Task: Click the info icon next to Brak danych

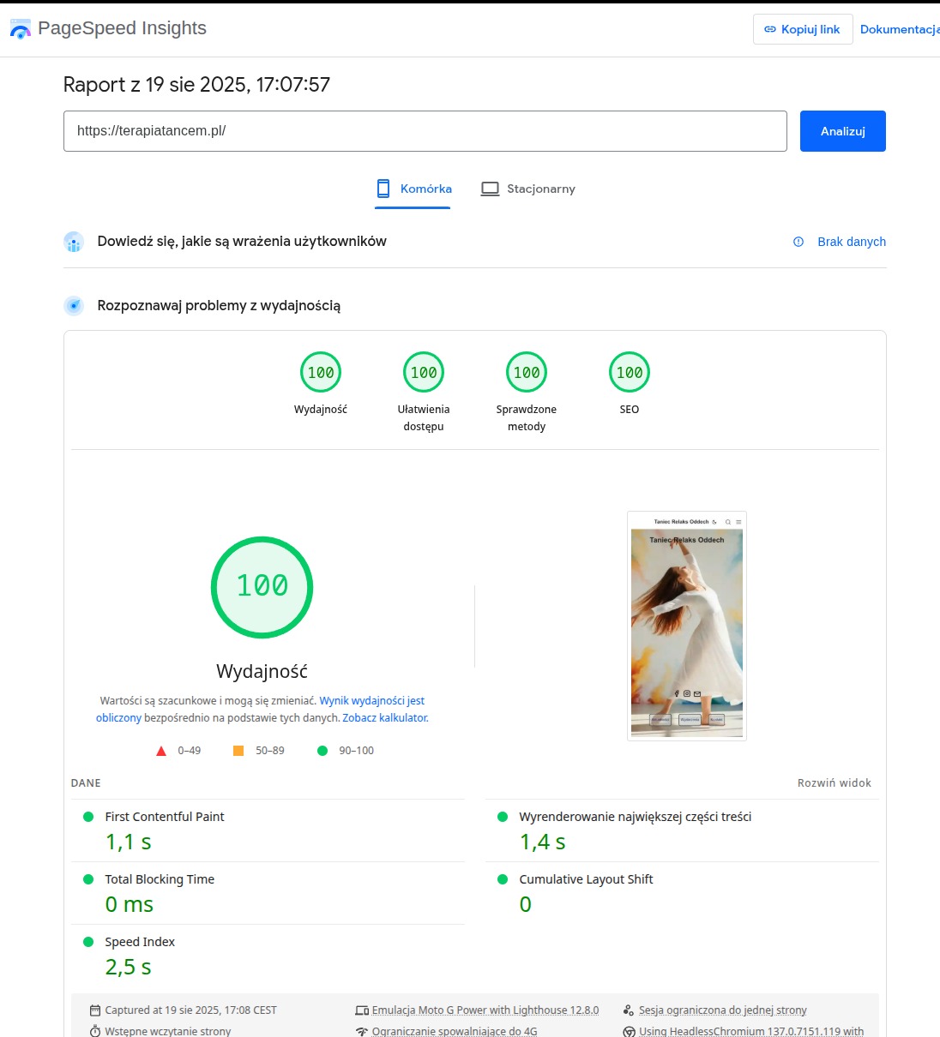Action: point(798,242)
